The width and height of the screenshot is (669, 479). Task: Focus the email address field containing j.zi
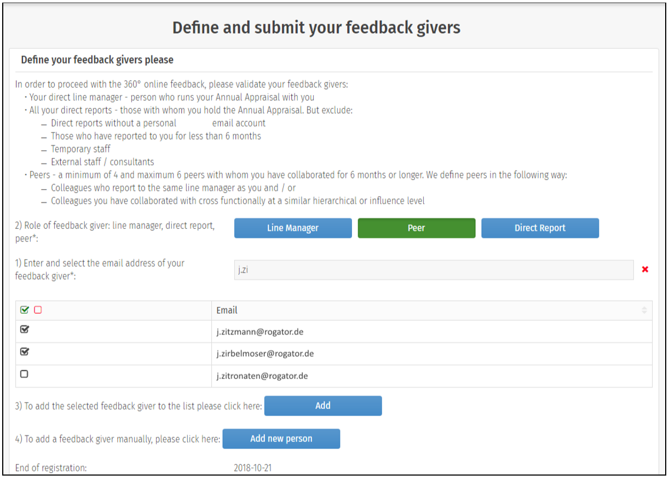click(x=434, y=270)
